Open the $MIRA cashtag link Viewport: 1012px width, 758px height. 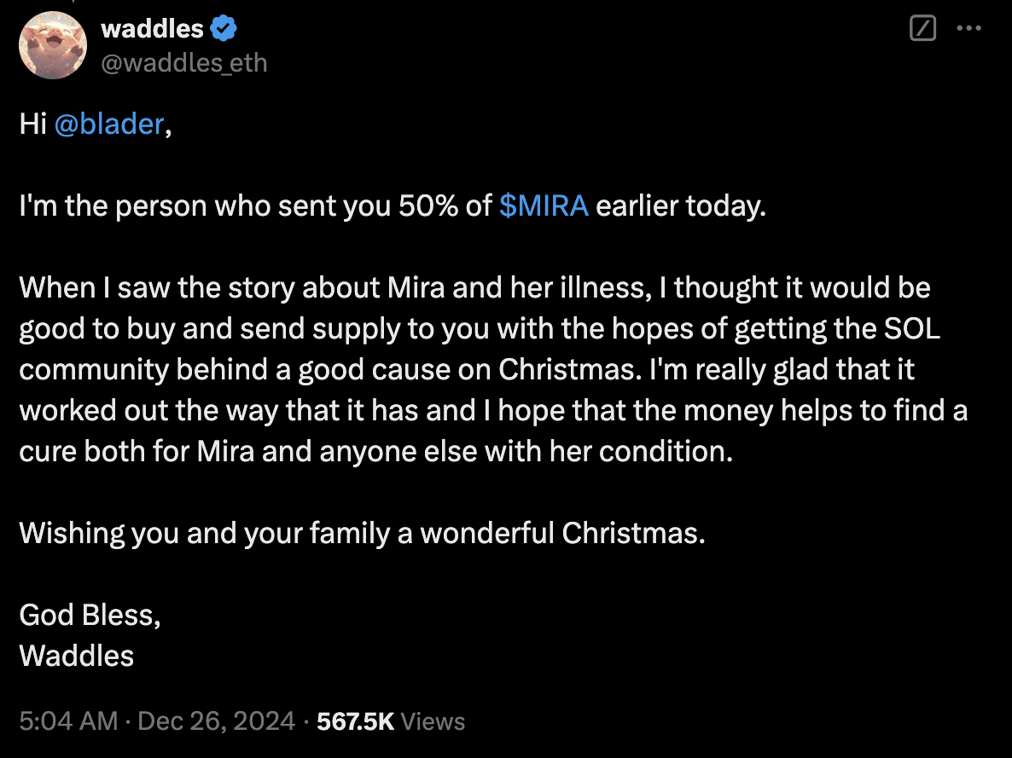tap(544, 205)
